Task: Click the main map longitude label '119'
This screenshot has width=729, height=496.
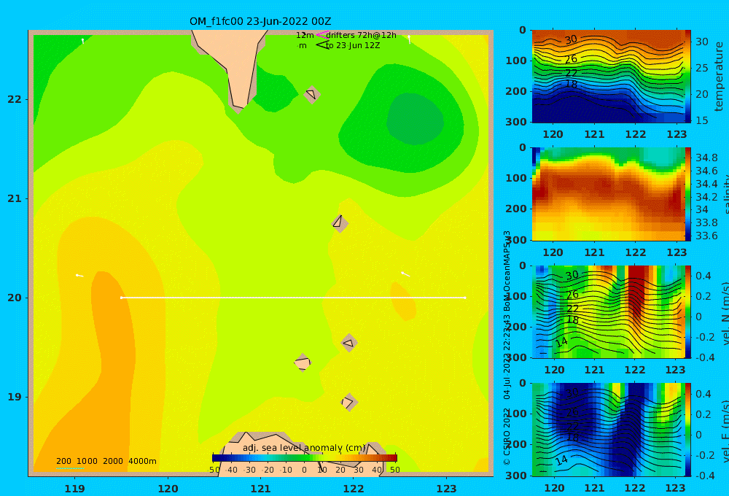Action: tap(74, 489)
